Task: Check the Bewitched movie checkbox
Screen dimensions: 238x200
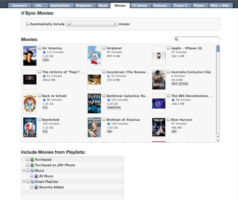Action: point(39,119)
